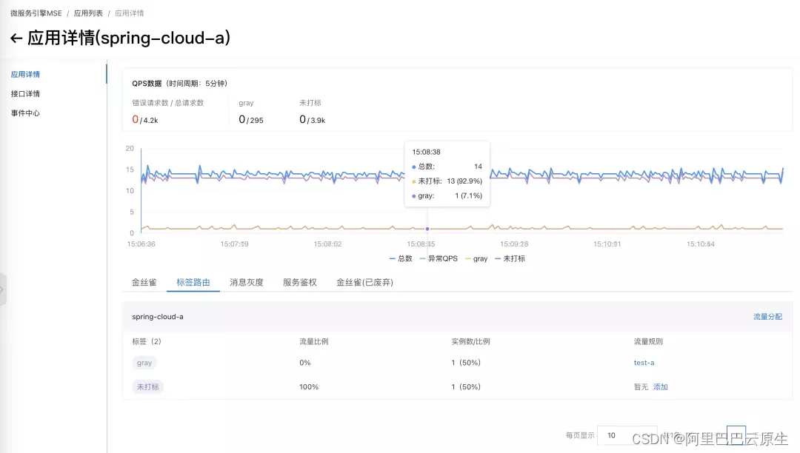Expand the collapsed left panel chevron
800x453 pixels.
[x=2, y=289]
